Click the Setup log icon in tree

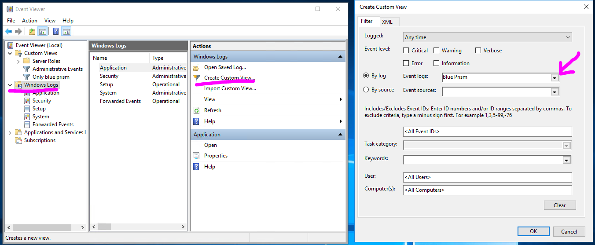[27, 108]
